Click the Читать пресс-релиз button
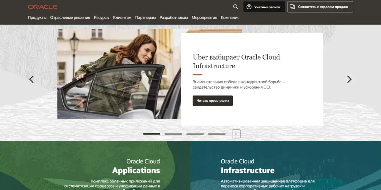This screenshot has height=190, width=381. click(x=213, y=101)
